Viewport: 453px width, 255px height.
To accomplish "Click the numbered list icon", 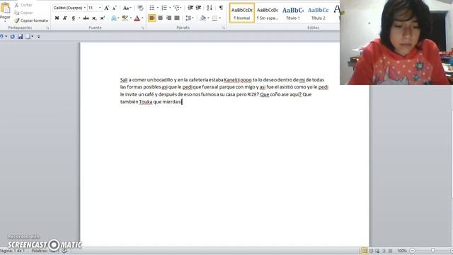I will pos(164,8).
